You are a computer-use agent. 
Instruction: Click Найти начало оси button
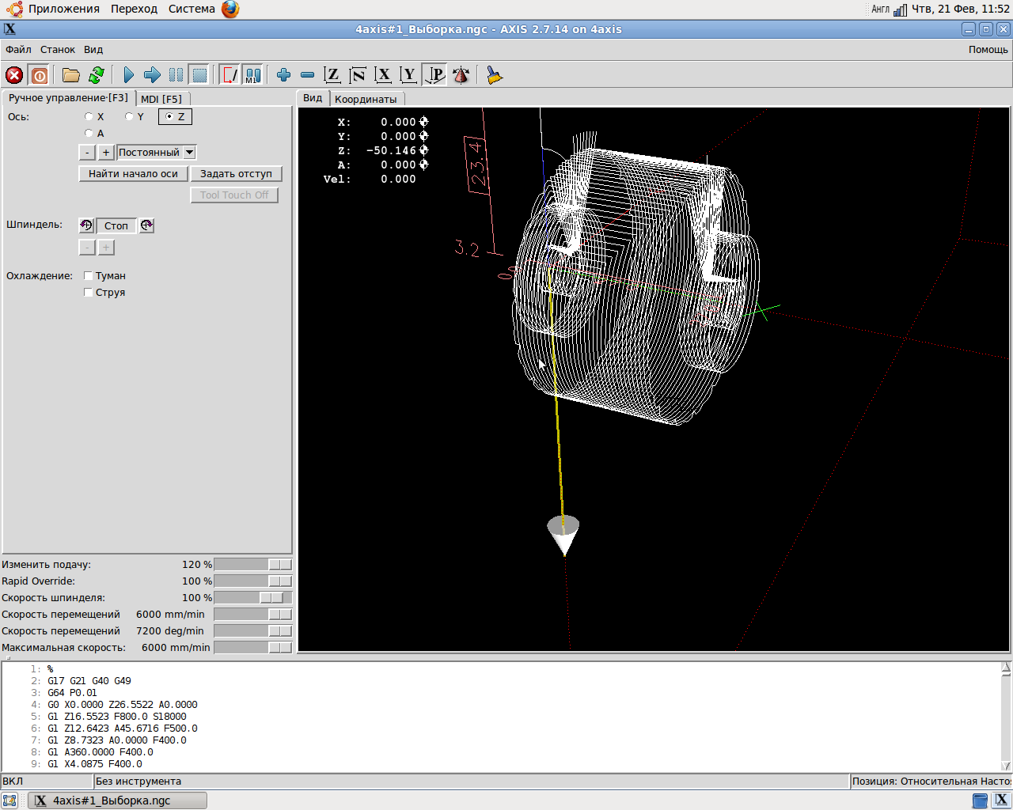tap(133, 174)
